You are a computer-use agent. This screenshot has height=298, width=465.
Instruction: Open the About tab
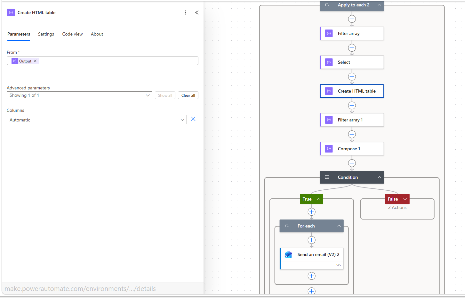pos(97,34)
